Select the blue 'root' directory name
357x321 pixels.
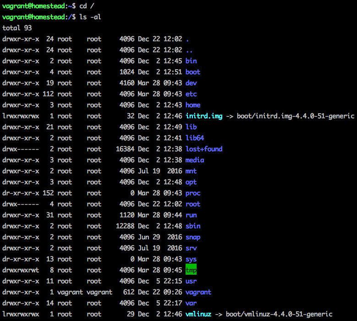pos(193,204)
